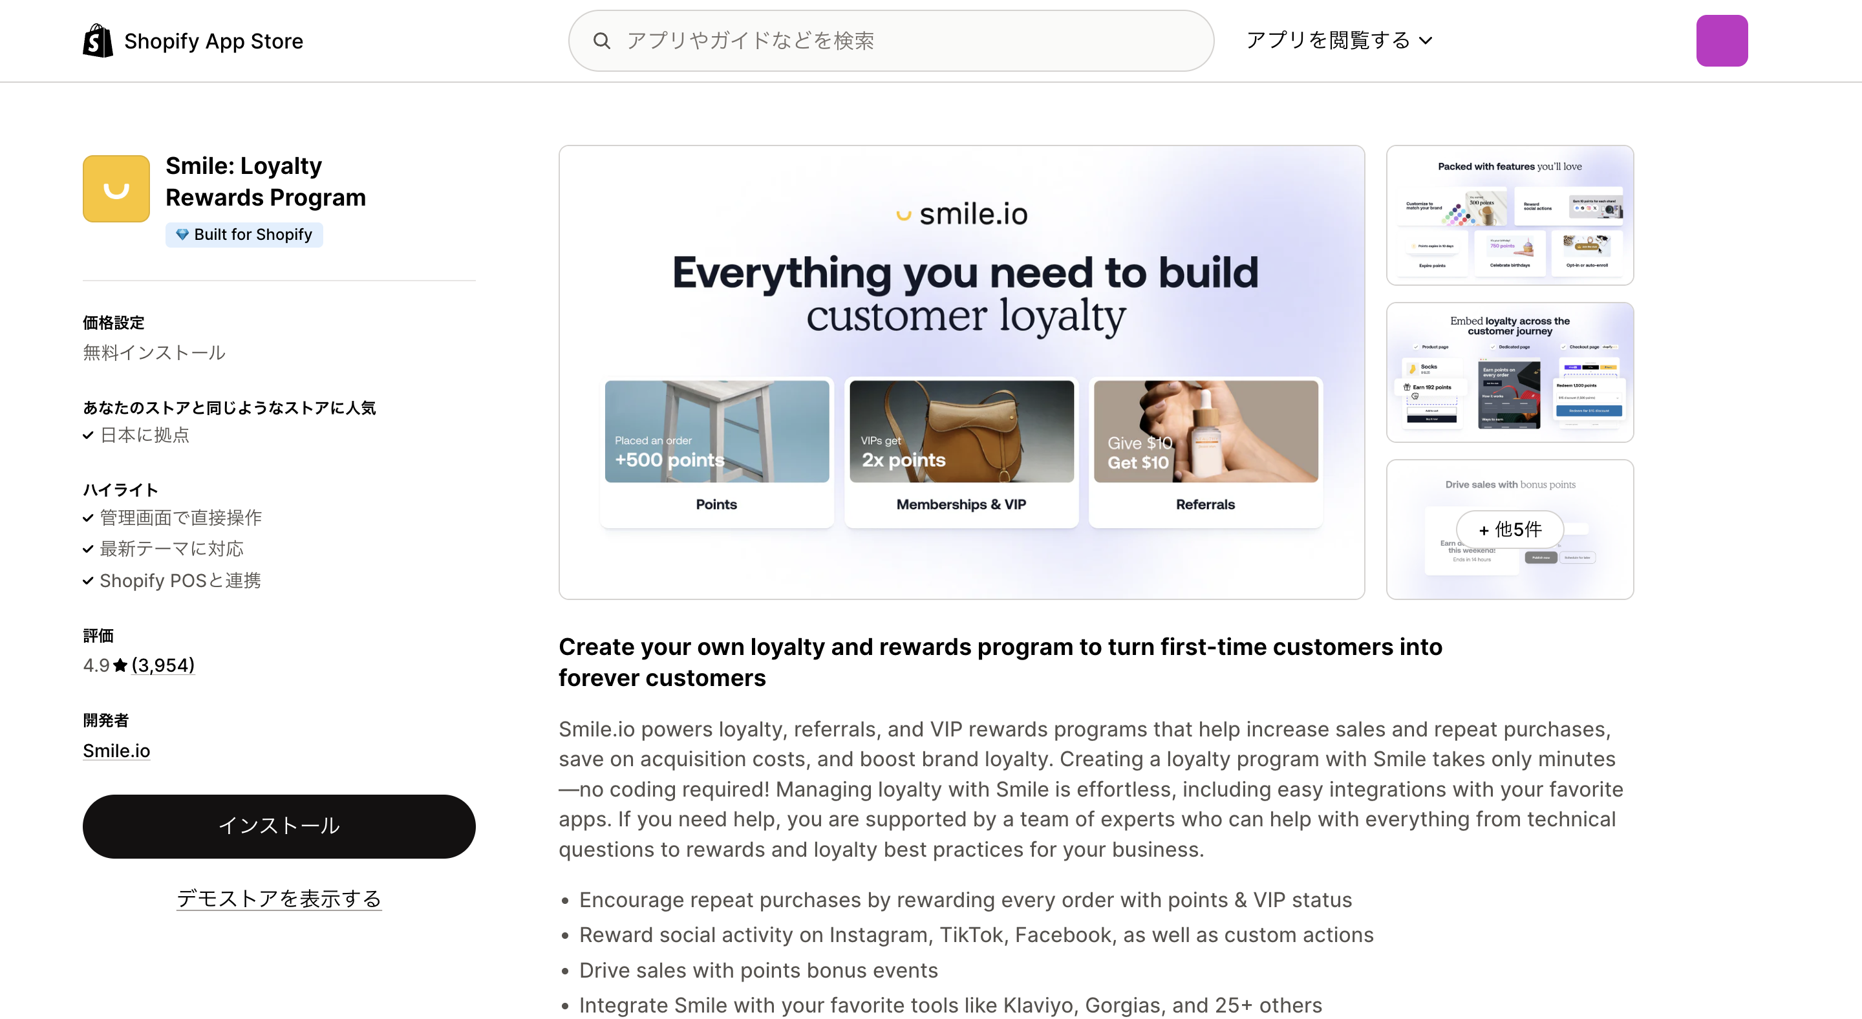Expand the アプリを閲覧する dropdown
The width and height of the screenshot is (1862, 1019).
1339,41
